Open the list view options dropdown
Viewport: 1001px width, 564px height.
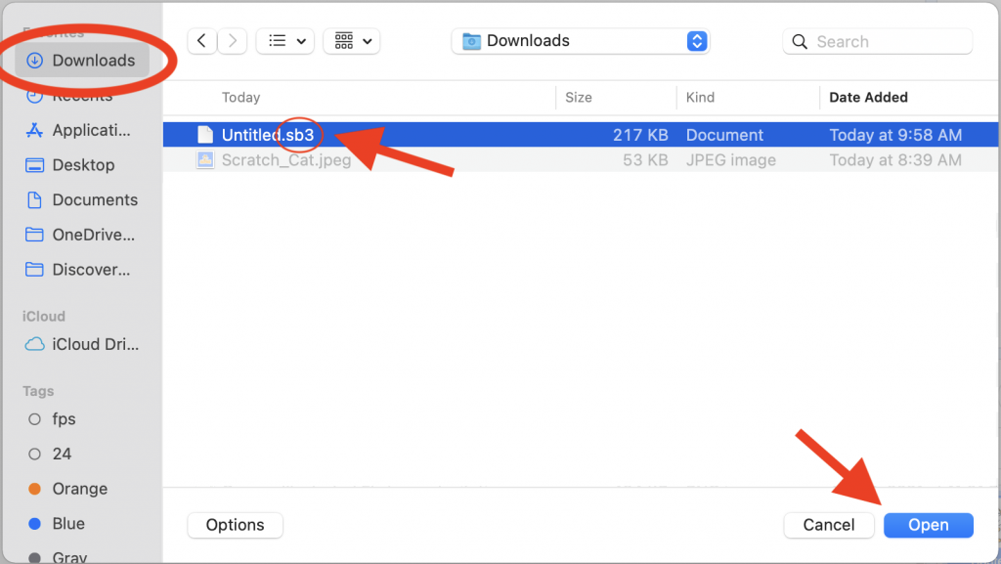[284, 41]
